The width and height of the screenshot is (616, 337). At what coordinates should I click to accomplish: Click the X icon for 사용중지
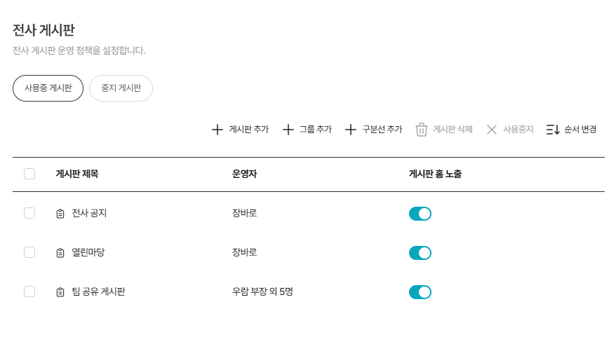point(492,130)
